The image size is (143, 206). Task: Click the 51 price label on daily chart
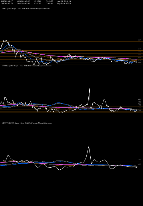click(x=140, y=52)
